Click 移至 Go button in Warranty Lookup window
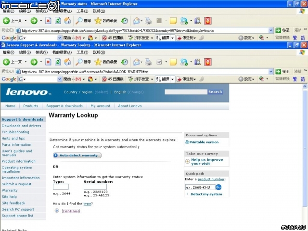 [282, 72]
